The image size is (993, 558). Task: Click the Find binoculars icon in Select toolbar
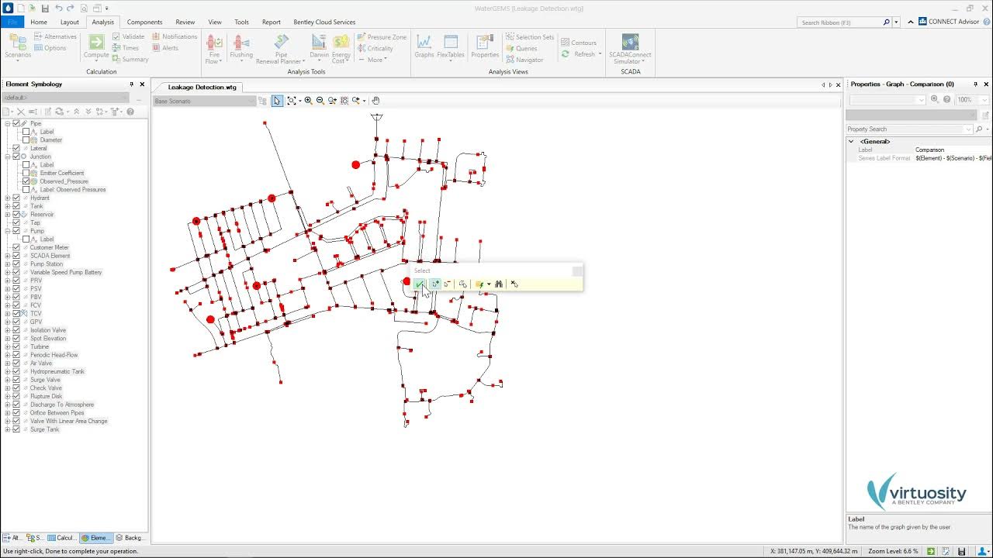[x=499, y=284]
